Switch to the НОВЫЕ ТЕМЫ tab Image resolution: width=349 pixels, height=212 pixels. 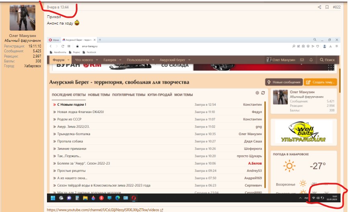coord(99,95)
